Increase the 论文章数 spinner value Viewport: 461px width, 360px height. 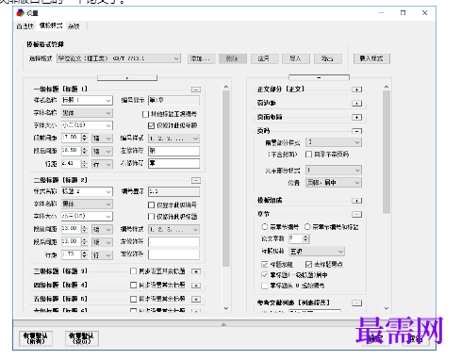(305, 237)
